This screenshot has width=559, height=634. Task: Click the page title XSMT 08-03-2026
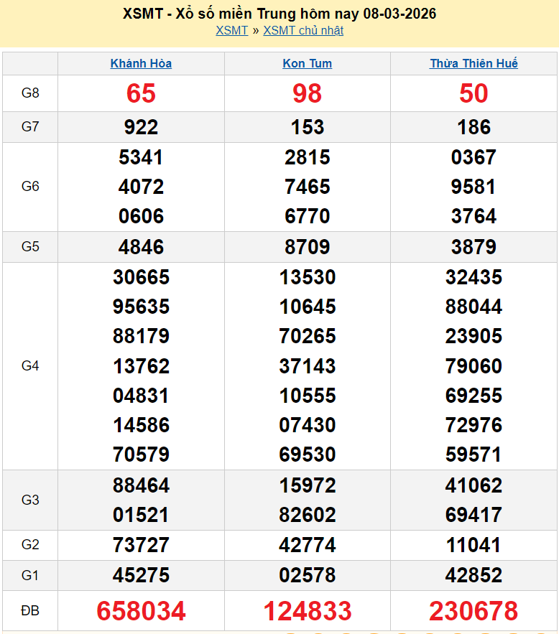click(279, 14)
